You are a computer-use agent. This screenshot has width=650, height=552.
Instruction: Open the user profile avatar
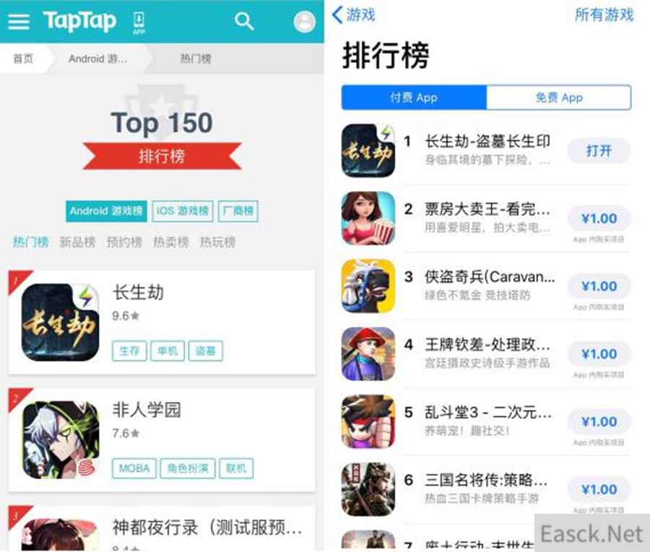[x=305, y=22]
